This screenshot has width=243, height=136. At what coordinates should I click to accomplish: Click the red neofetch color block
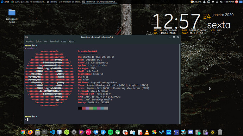click(84, 108)
